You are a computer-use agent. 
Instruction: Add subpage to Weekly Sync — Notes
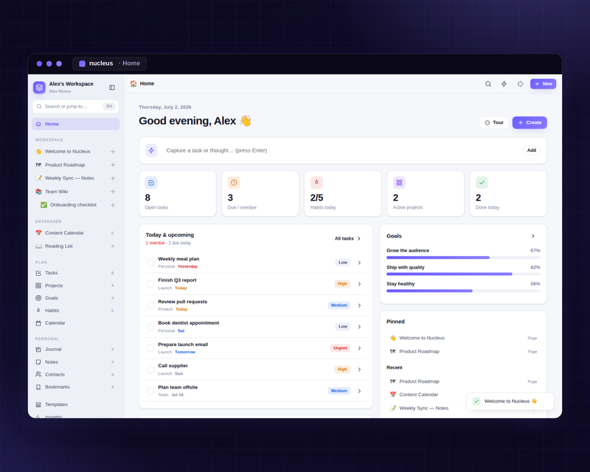pos(113,178)
